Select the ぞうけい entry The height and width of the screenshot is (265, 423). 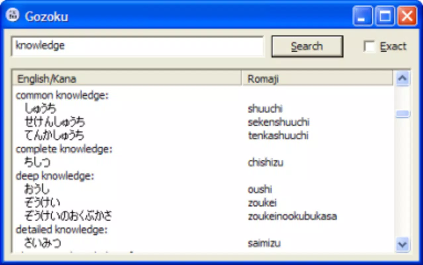pyautogui.click(x=42, y=202)
